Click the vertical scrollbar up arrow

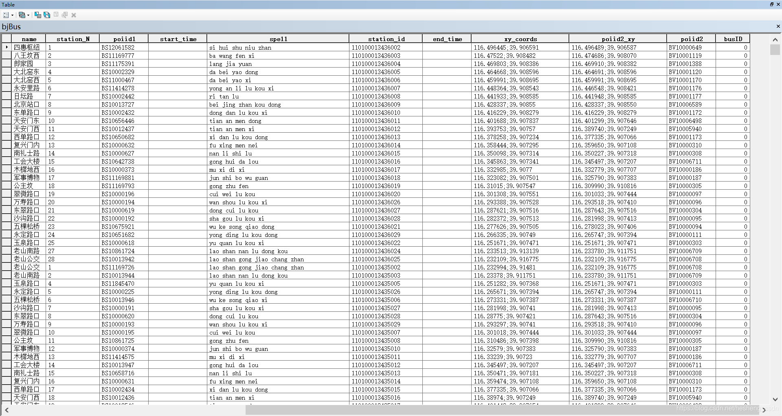click(775, 39)
